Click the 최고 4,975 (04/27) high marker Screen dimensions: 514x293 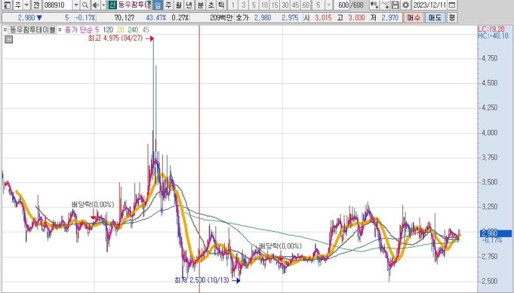pos(120,39)
